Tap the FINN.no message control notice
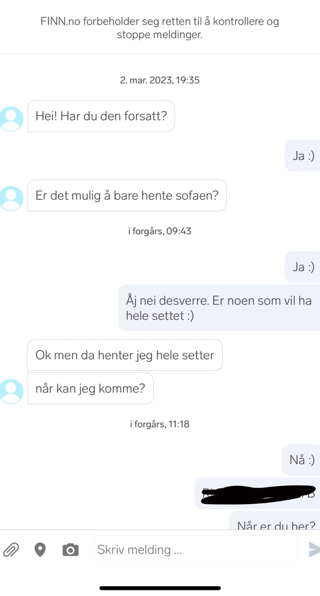This screenshot has width=320, height=596. (x=160, y=28)
